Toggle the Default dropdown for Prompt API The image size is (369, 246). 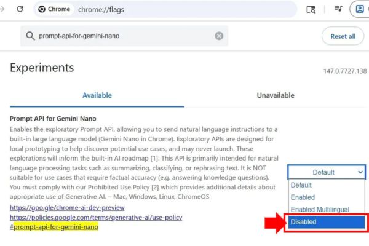click(327, 172)
